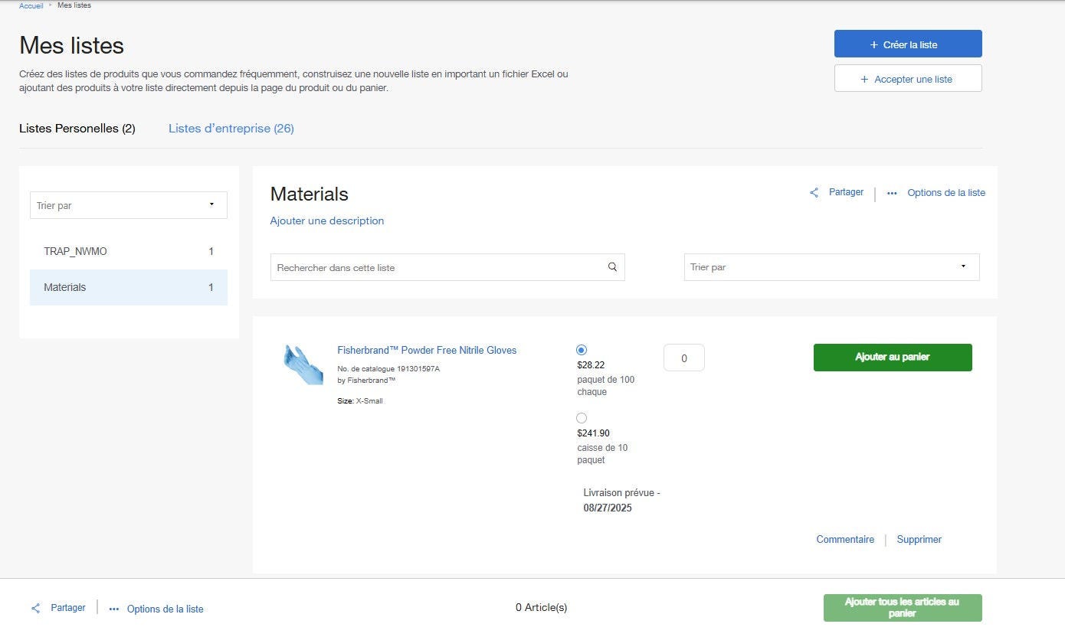Click the quantity field showing 0
This screenshot has height=637, width=1065.
coord(684,358)
